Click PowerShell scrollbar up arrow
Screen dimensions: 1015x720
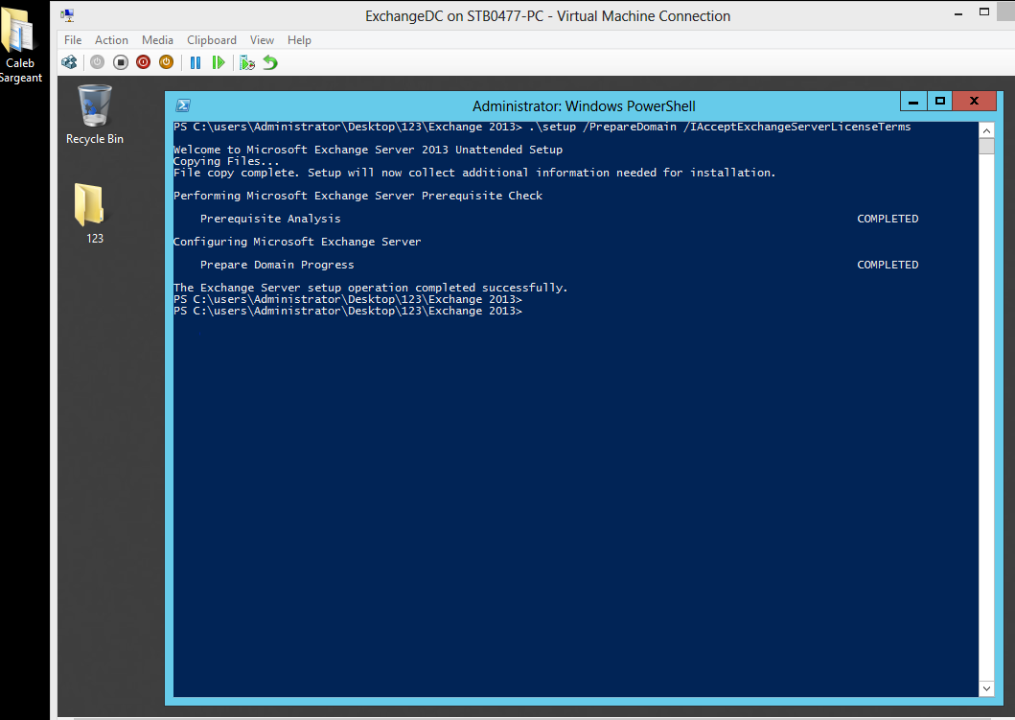[x=986, y=130]
